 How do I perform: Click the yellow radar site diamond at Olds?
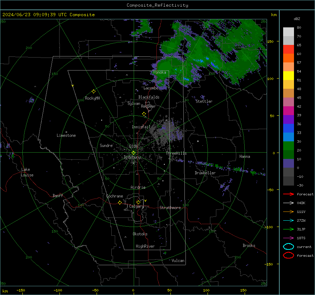coord(133,153)
